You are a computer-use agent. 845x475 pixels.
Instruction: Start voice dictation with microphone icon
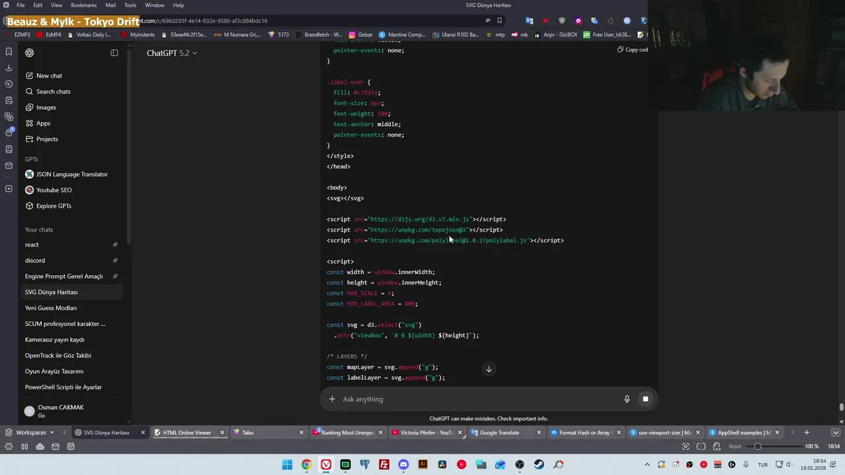[x=627, y=399]
